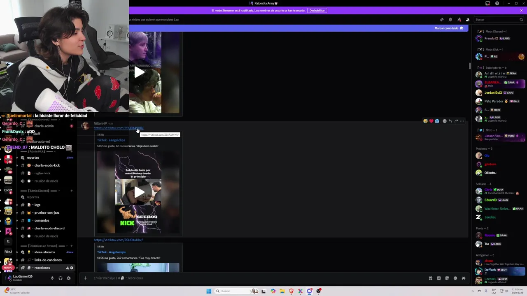Open notification settings bell-slash icon
527x296 pixels.
[450, 19]
